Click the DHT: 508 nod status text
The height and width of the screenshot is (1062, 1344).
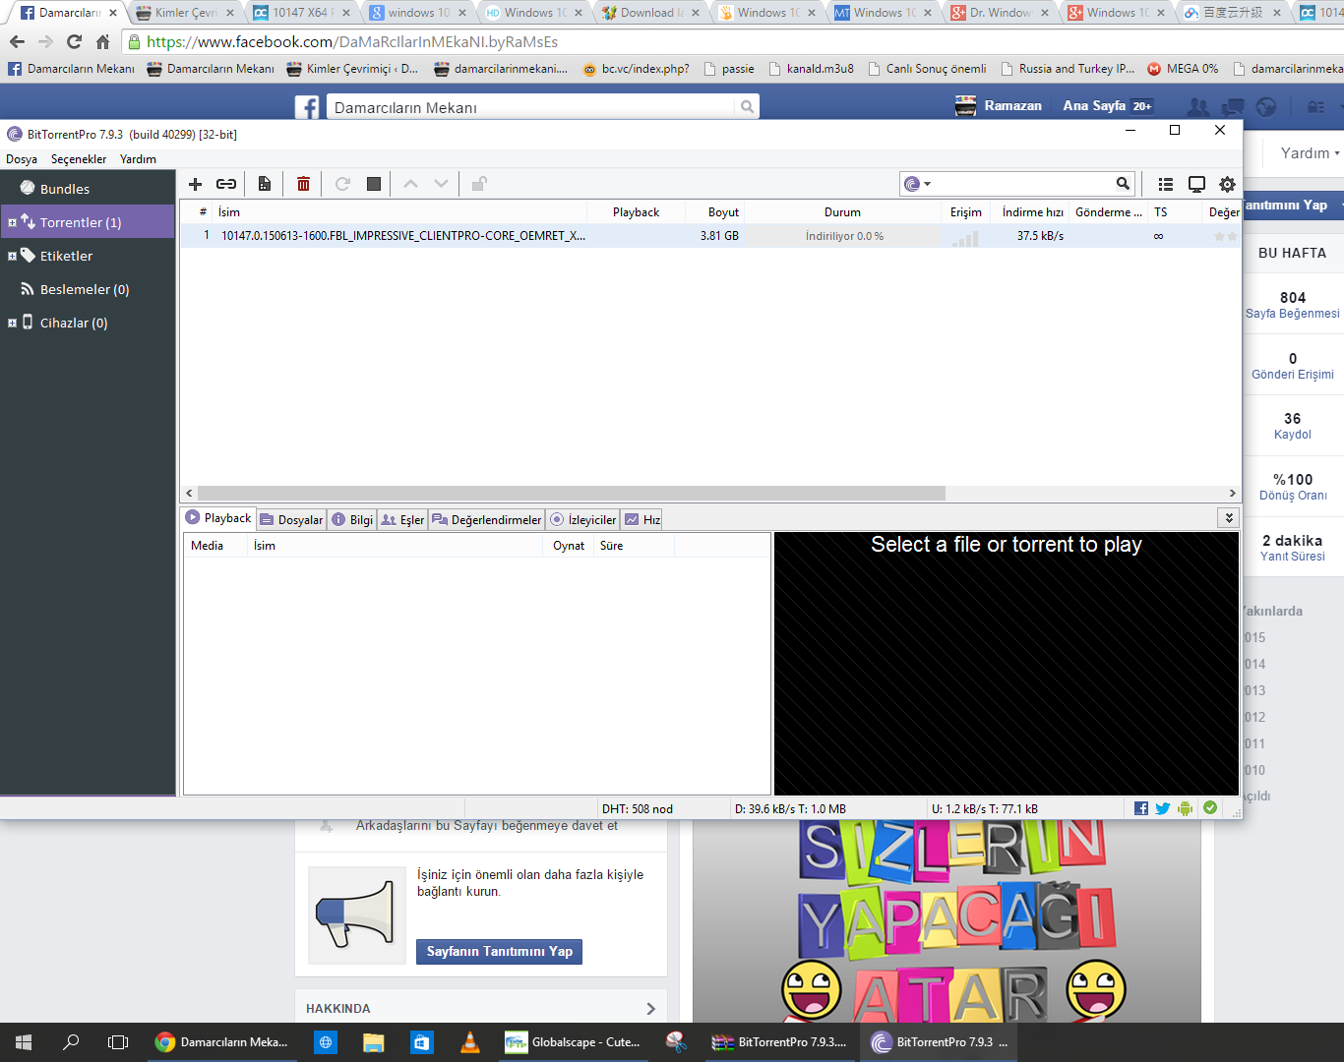638,809
